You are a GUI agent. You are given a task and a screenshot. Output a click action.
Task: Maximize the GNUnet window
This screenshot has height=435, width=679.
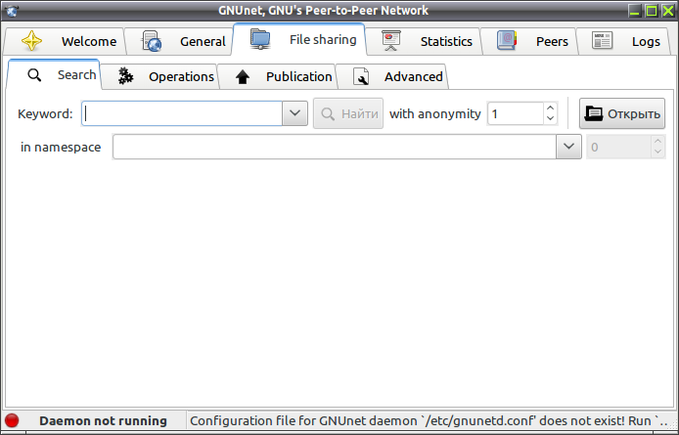point(652,11)
